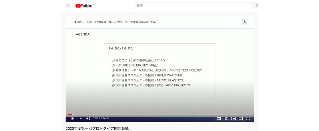
Task: Skip to the next video
Action: tap(81, 118)
